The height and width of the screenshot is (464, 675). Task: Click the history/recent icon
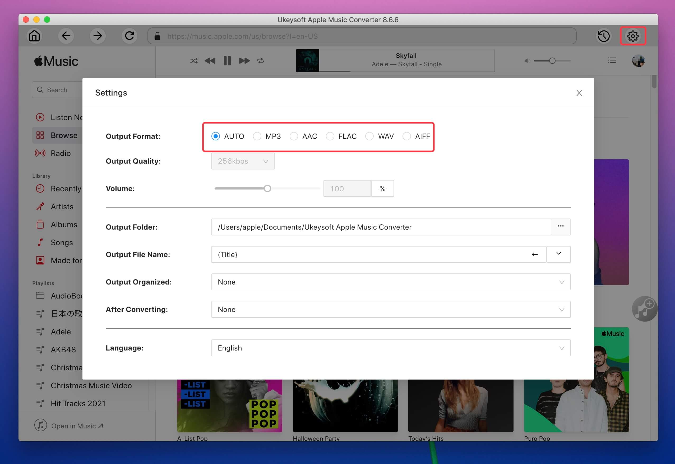pos(604,36)
